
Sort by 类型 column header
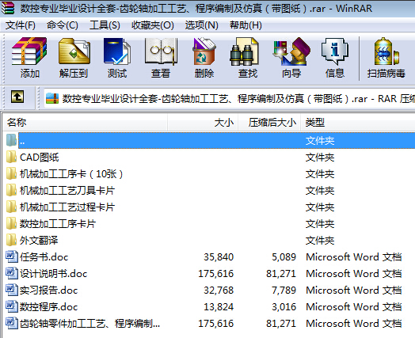tap(358, 123)
